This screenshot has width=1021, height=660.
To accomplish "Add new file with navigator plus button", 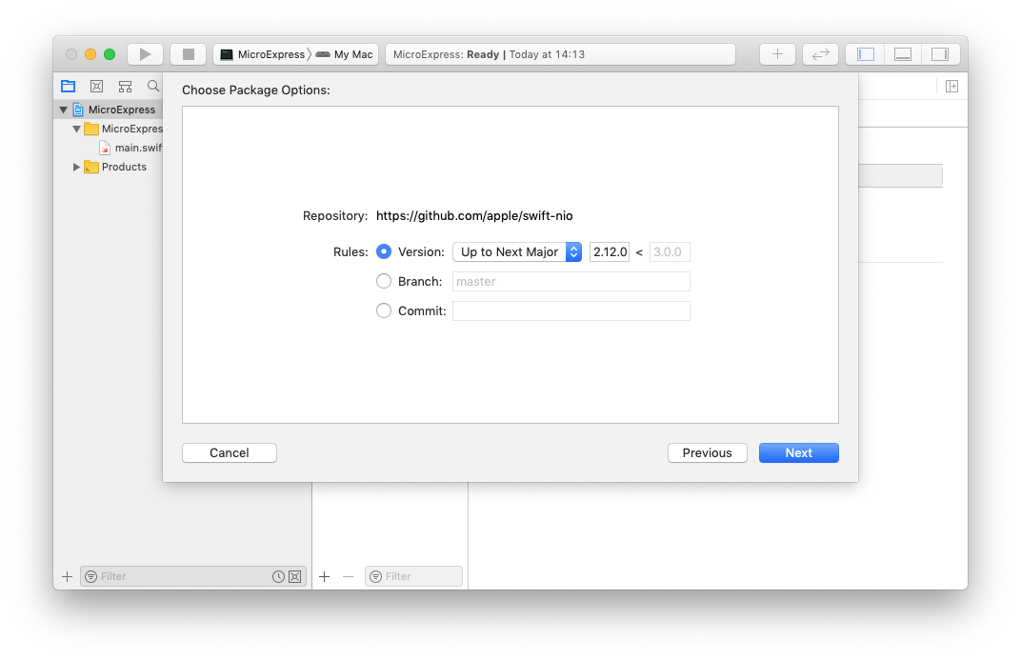I will 67,577.
